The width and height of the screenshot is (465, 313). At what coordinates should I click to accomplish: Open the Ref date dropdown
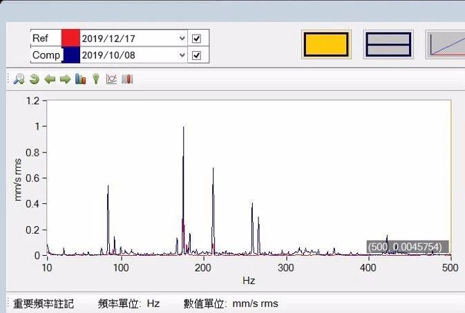click(182, 39)
